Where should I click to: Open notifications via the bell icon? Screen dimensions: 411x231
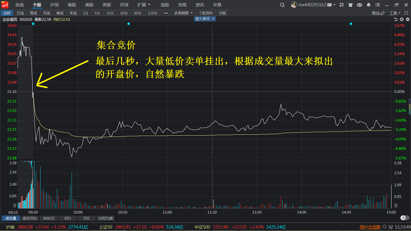click(369, 5)
